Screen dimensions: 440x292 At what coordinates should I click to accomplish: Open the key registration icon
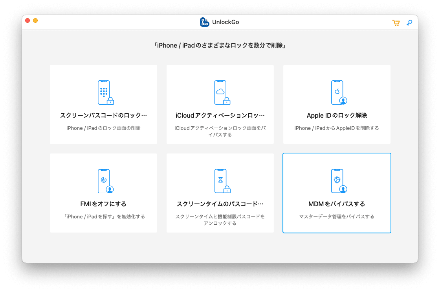pyautogui.click(x=409, y=23)
